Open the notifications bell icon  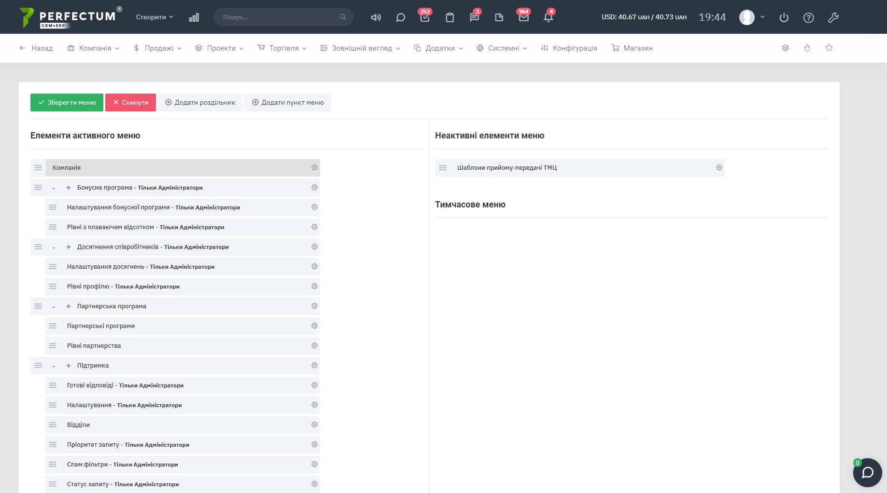[548, 17]
